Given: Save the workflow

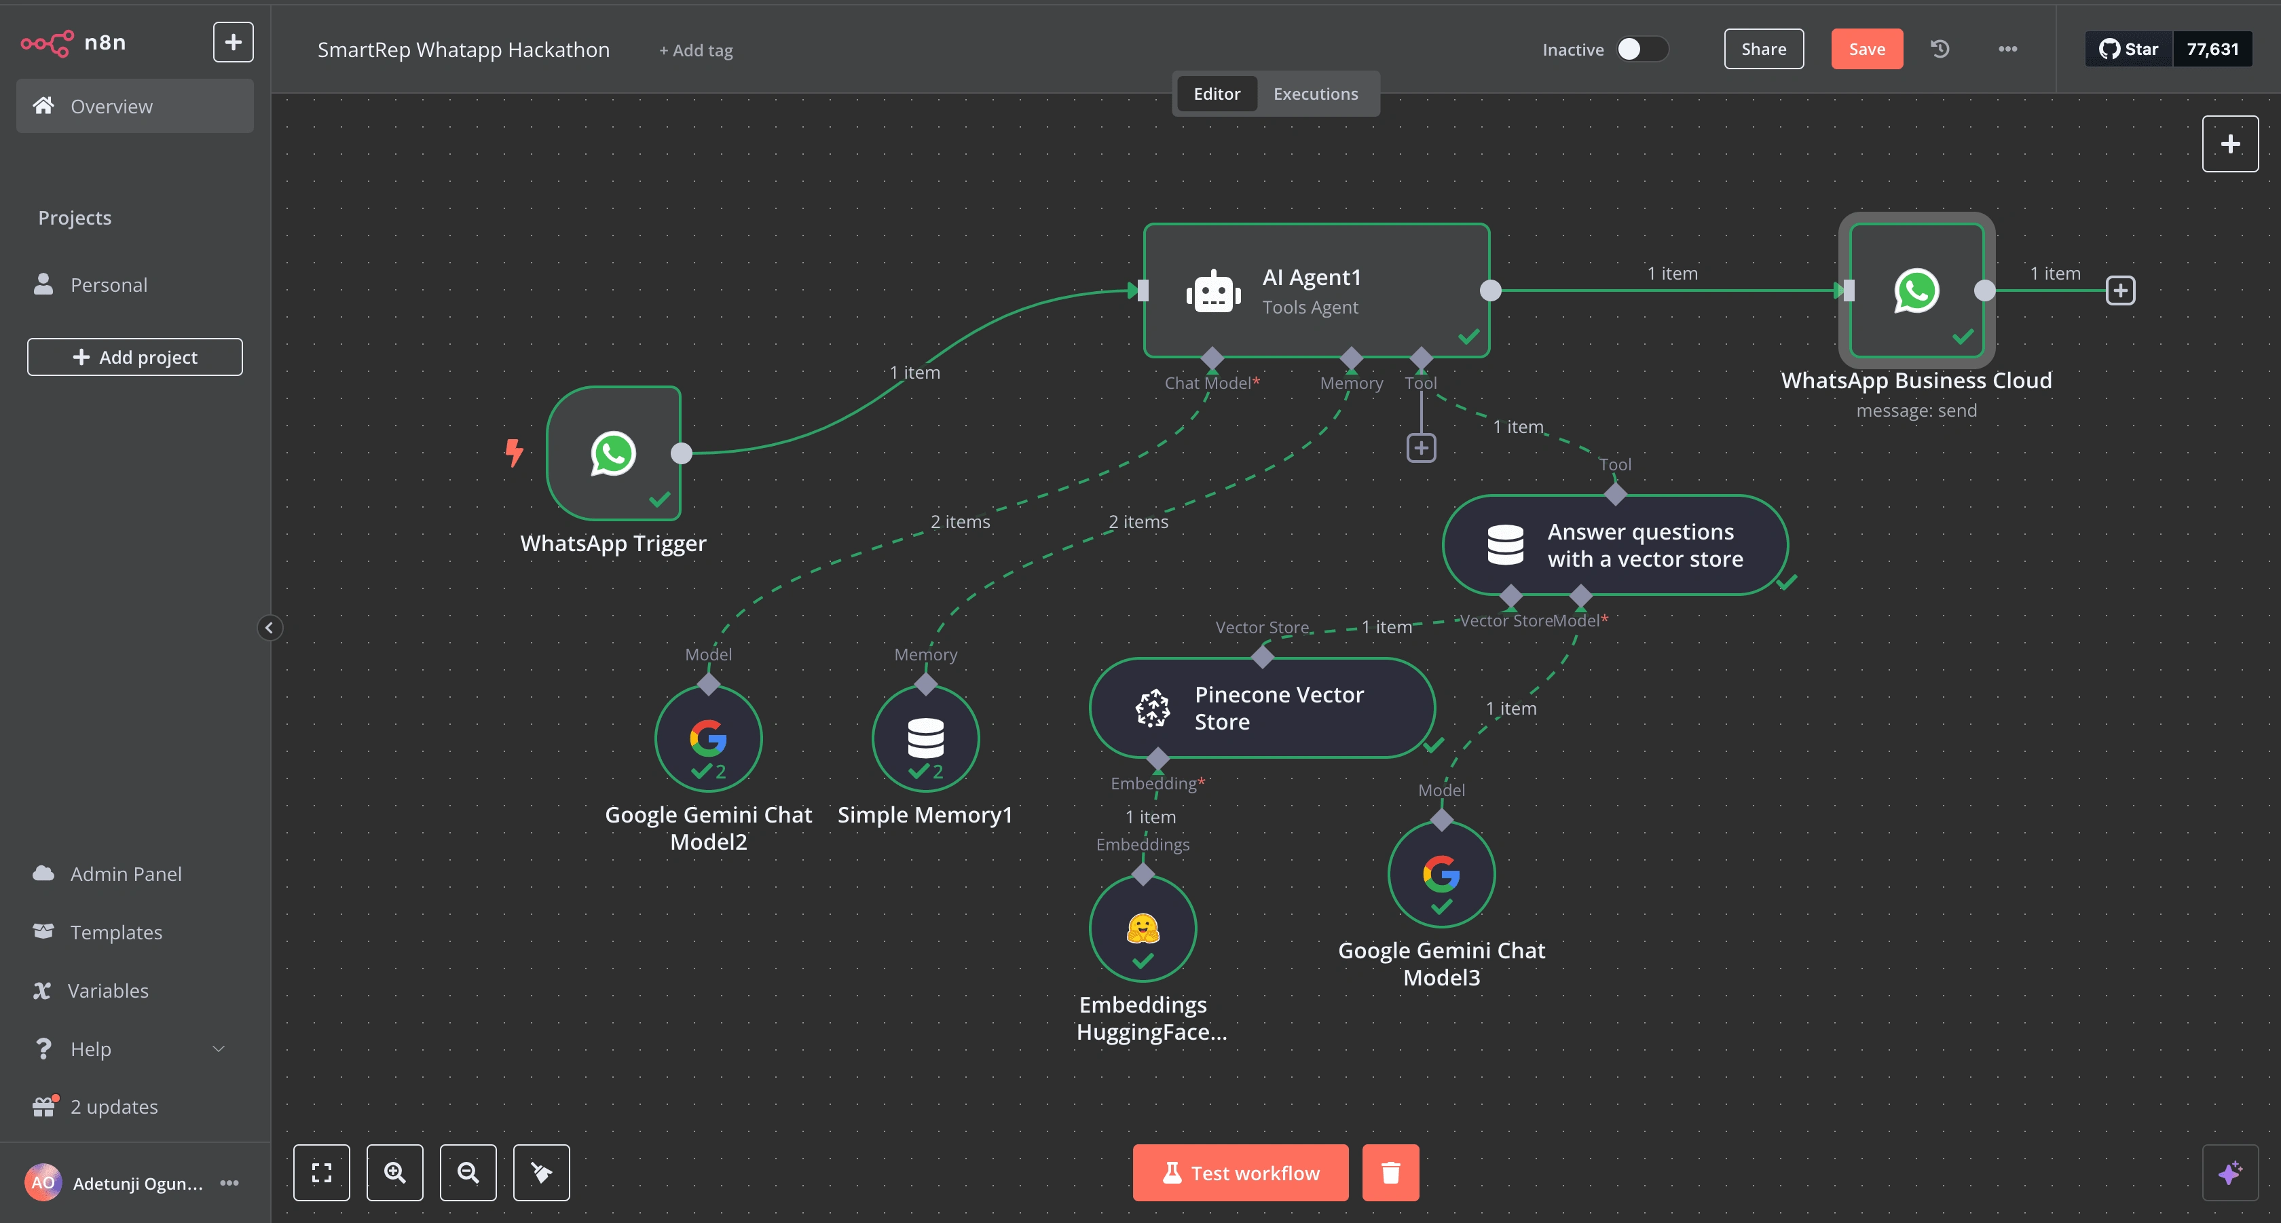Looking at the screenshot, I should click(1867, 50).
